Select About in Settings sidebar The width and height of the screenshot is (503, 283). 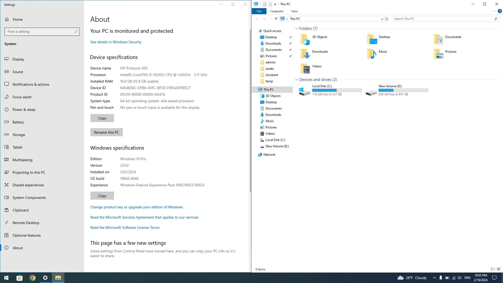pyautogui.click(x=42, y=248)
